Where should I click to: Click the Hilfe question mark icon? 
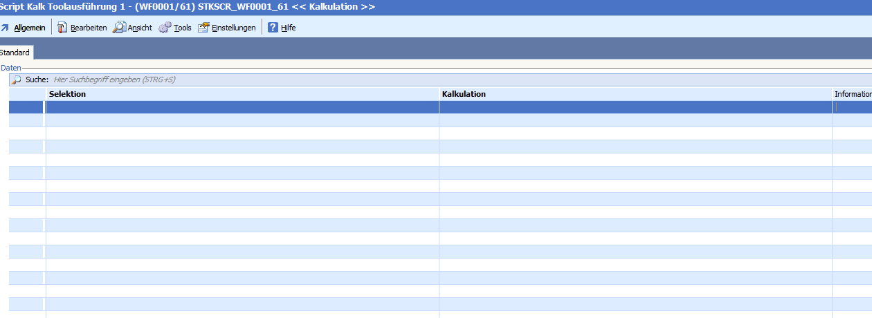(273, 28)
